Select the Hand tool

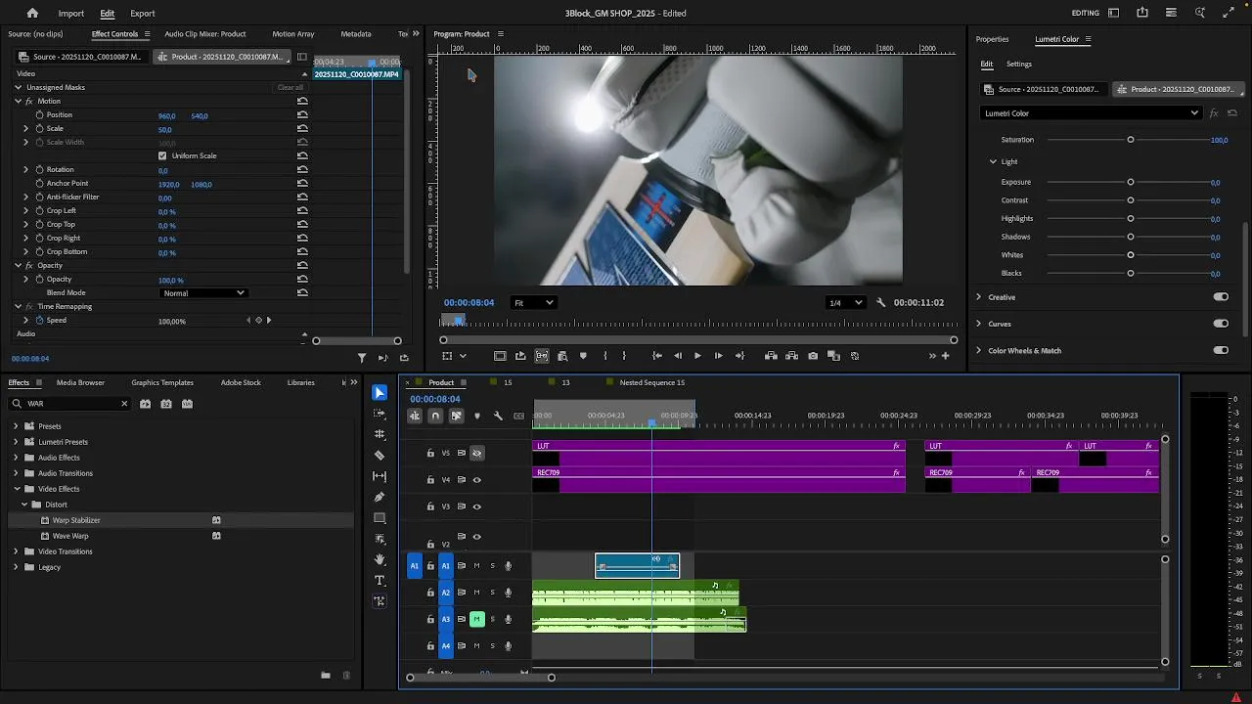coord(380,559)
